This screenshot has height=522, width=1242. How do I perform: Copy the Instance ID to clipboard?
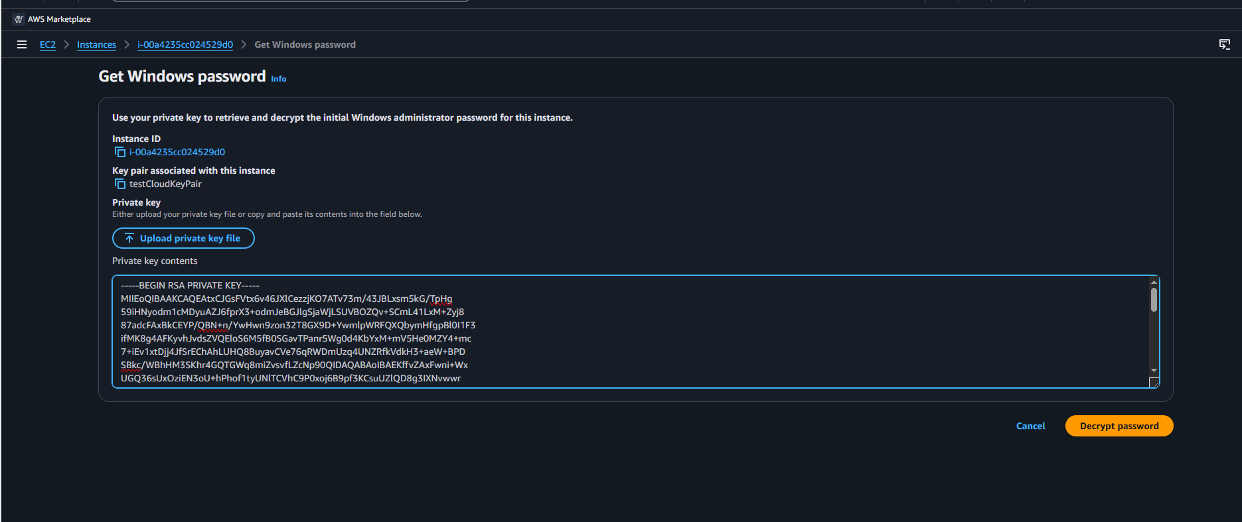point(120,152)
